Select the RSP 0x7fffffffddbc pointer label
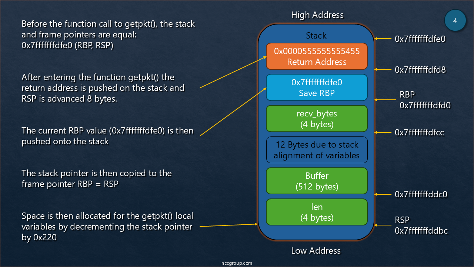Screen dimensions: 474x267 [421, 225]
